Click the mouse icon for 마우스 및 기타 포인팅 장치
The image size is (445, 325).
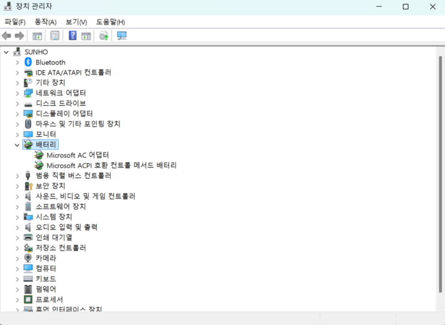point(28,124)
